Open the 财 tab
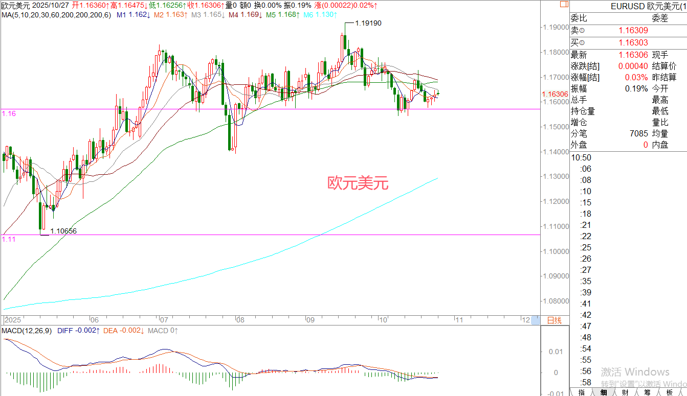The image size is (687, 396). point(625,392)
